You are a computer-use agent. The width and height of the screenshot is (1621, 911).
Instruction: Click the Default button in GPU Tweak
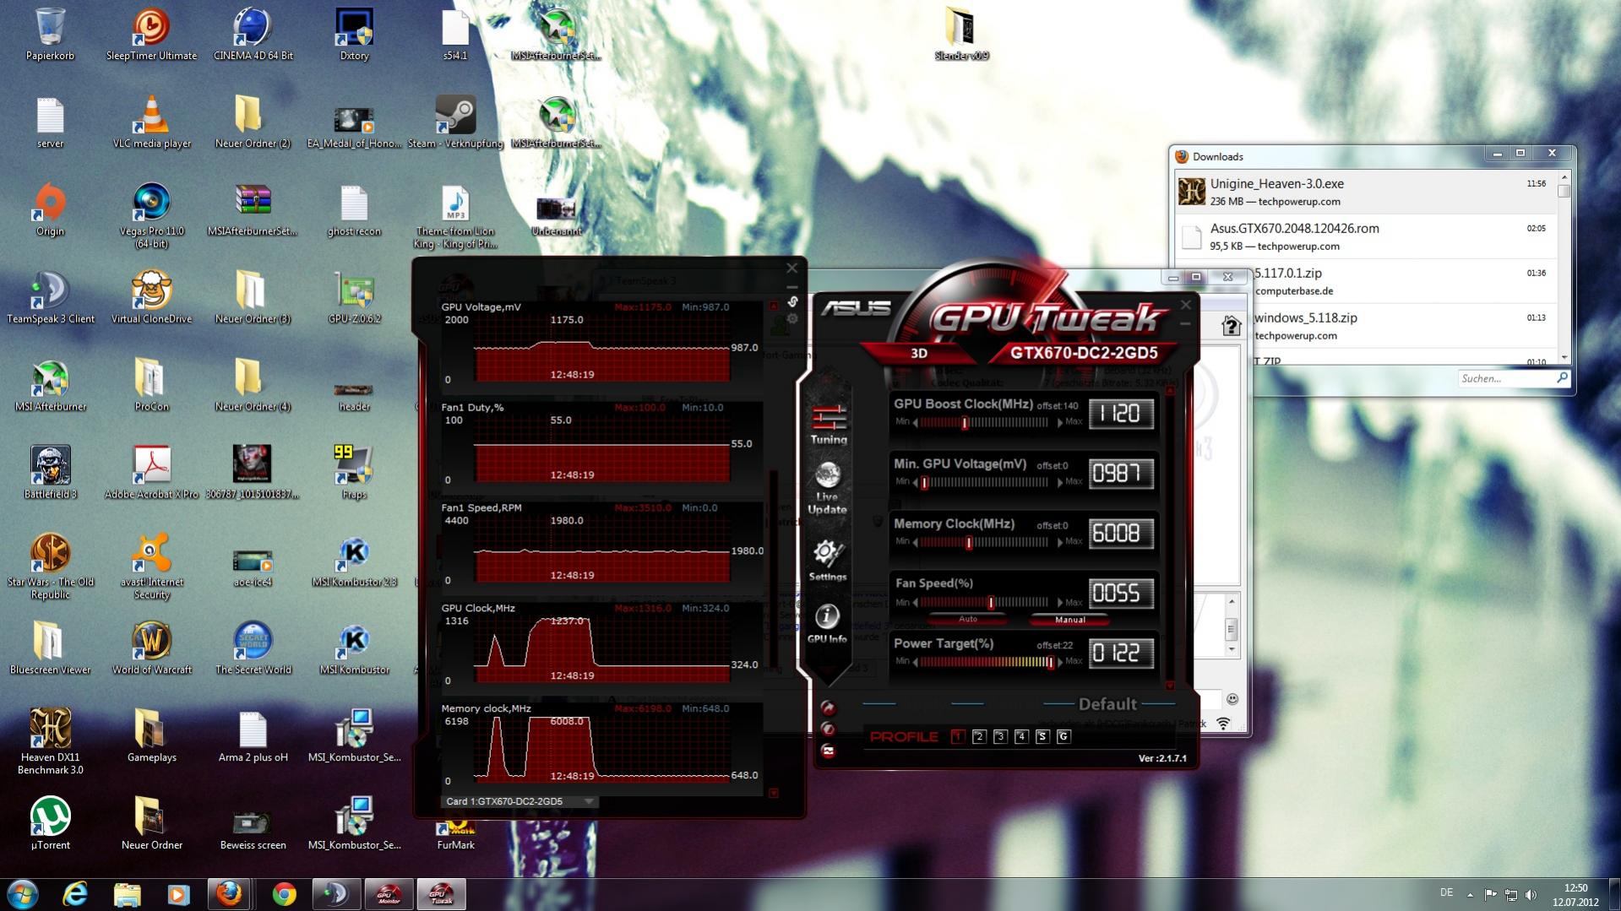point(1107,704)
